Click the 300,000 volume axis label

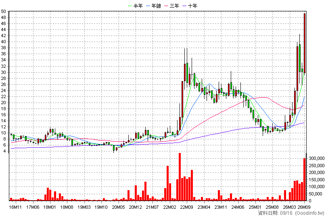316,159
